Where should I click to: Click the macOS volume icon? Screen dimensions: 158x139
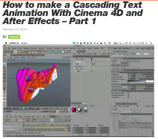147,43
